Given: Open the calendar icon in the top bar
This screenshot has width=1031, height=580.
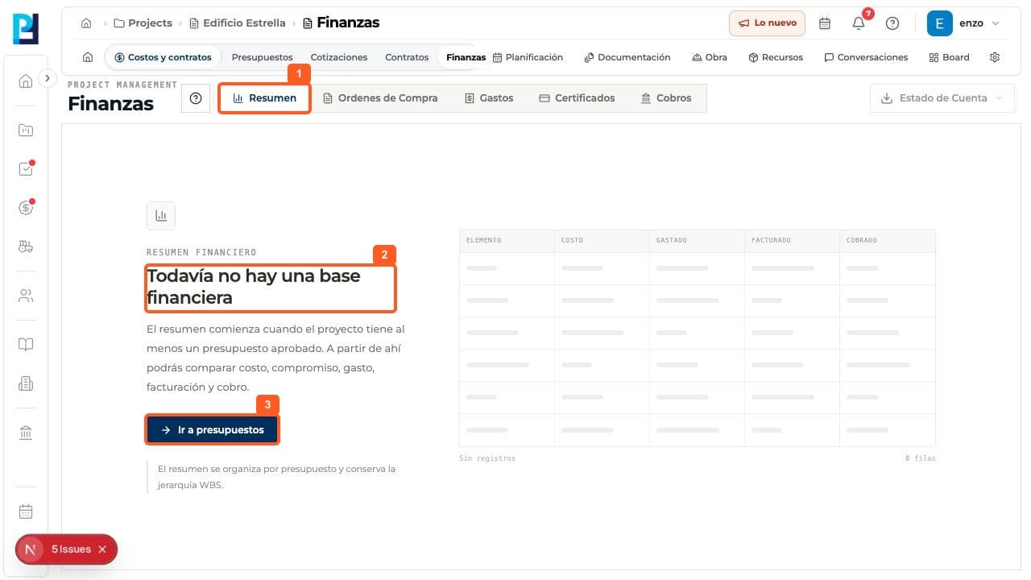Looking at the screenshot, I should (x=825, y=23).
